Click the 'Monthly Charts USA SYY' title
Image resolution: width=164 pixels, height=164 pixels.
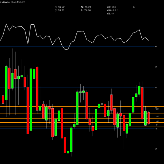point(14,2)
